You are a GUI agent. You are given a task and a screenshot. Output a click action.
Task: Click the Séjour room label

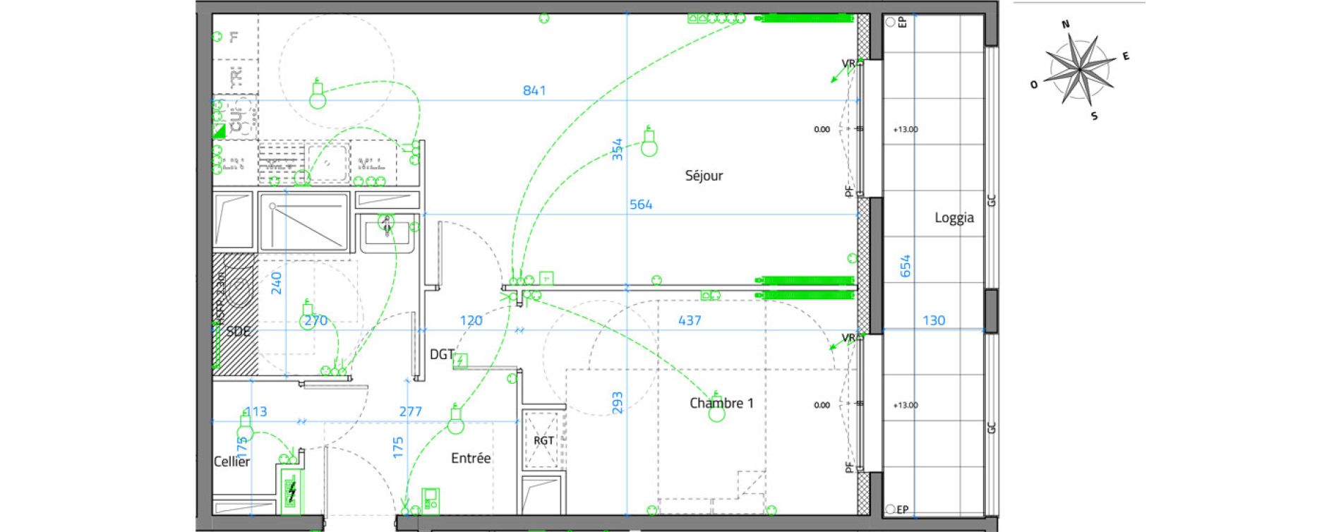704,176
